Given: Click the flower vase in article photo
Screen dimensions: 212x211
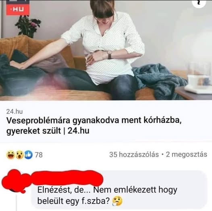Looking at the screenshot, I should pos(28,26).
